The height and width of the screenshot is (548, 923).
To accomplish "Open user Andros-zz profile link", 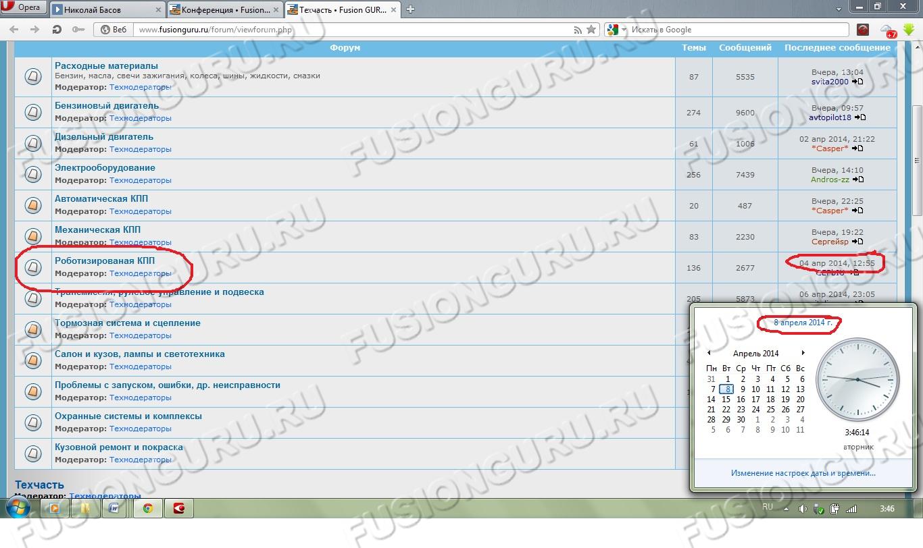I will coord(830,180).
